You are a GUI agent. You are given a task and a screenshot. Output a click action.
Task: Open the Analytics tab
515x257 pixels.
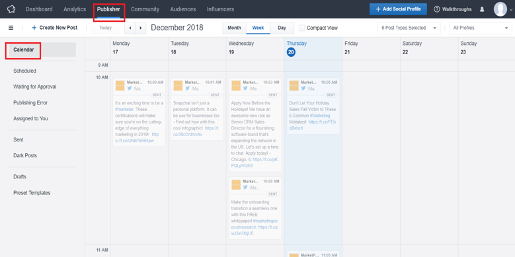click(x=75, y=9)
